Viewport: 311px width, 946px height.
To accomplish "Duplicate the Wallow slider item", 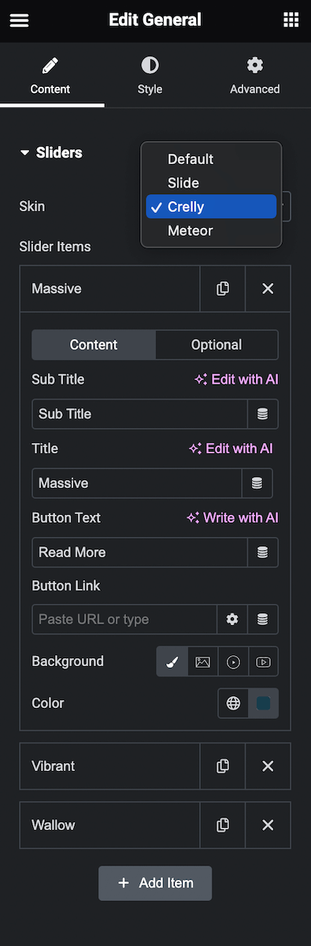I will [223, 825].
